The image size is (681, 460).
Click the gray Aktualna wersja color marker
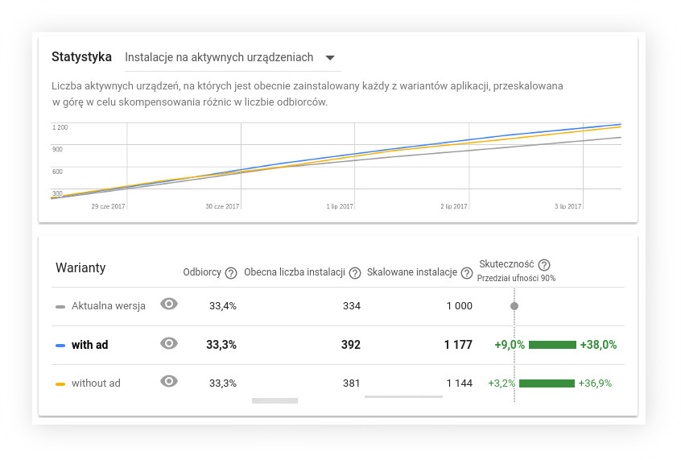[60, 307]
